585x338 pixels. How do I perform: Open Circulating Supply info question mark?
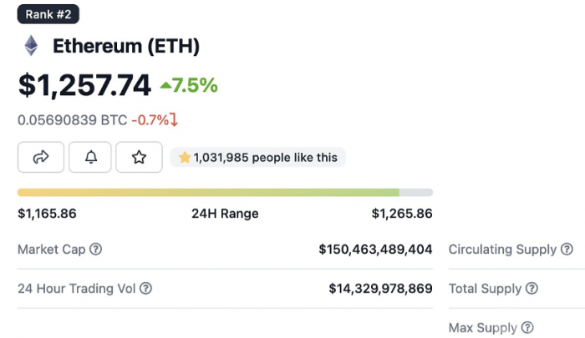click(567, 249)
